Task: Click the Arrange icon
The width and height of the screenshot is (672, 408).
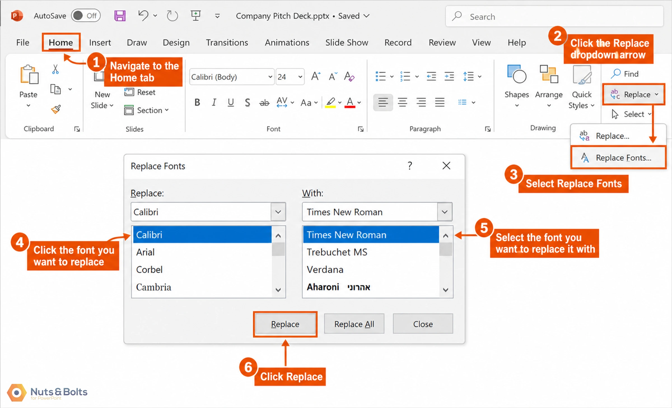Action: click(549, 74)
